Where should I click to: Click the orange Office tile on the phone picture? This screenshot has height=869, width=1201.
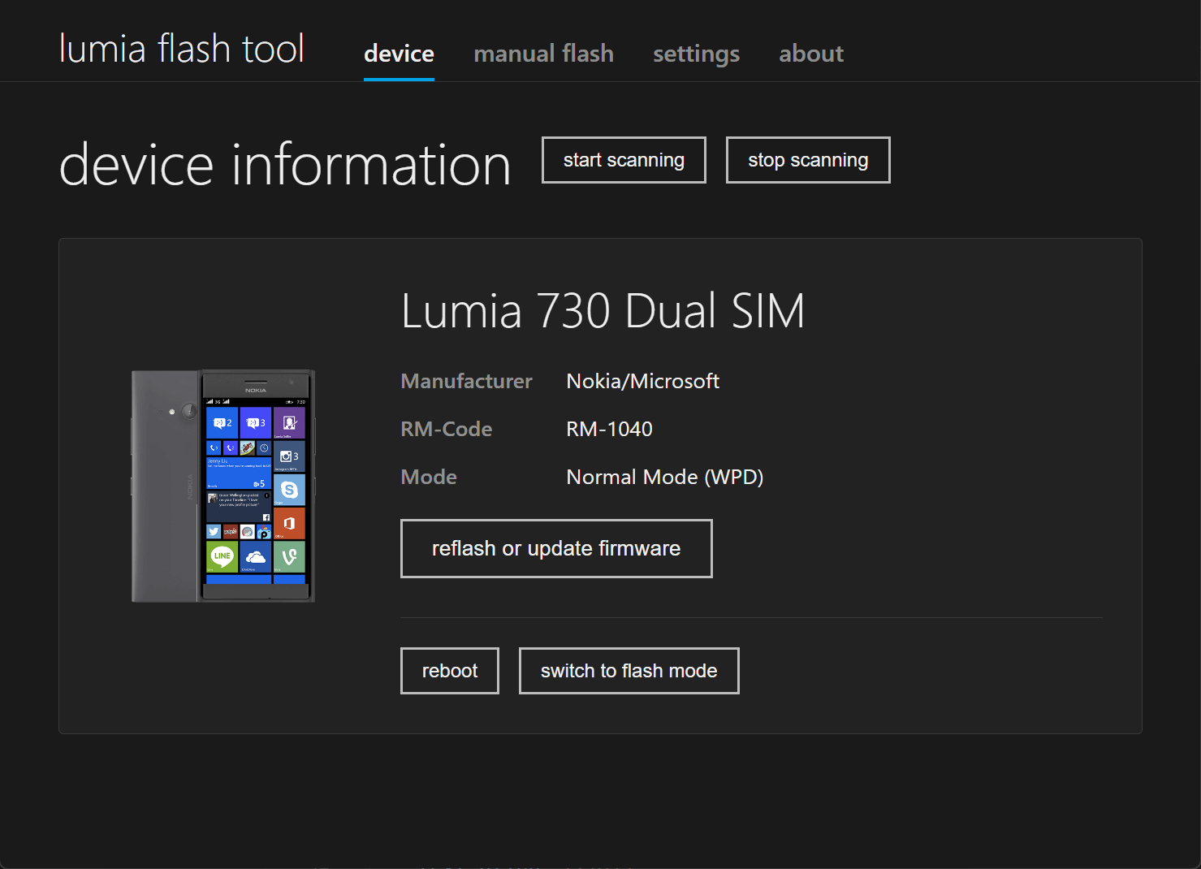point(289,523)
